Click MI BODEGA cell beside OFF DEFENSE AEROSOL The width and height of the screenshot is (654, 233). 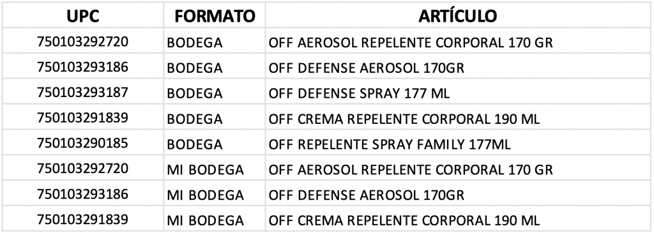tap(215, 194)
